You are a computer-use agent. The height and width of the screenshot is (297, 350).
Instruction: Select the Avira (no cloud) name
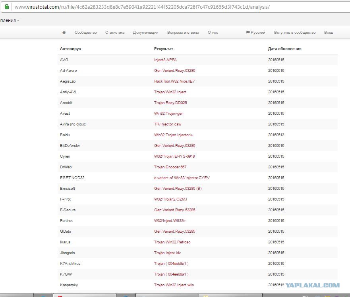[73, 124]
